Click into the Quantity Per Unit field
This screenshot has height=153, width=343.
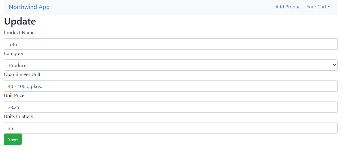tap(171, 86)
